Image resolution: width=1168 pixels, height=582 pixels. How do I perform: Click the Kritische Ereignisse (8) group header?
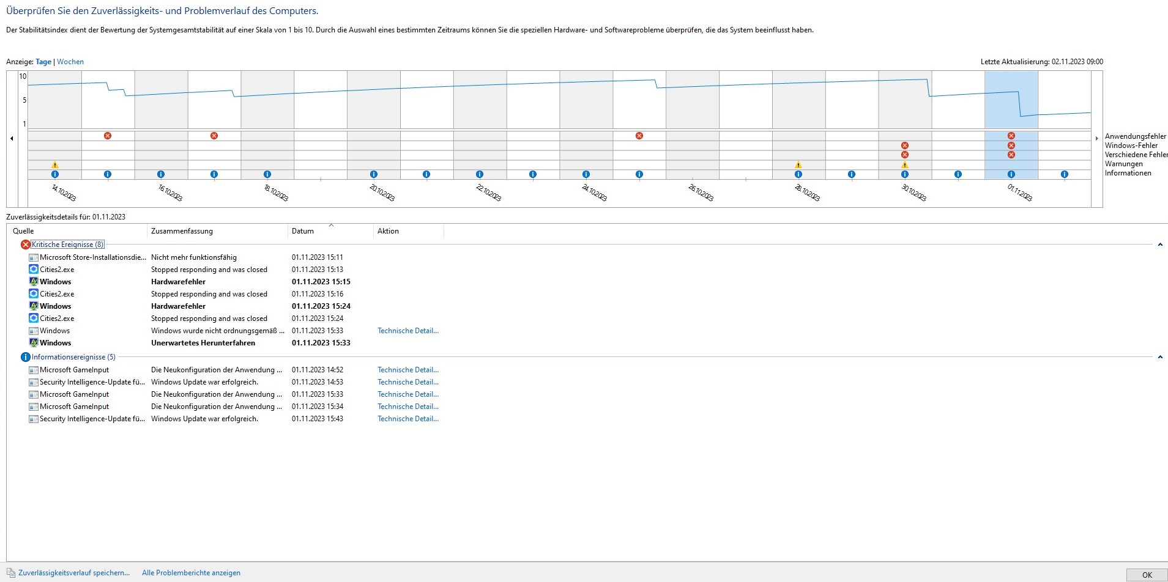point(68,245)
